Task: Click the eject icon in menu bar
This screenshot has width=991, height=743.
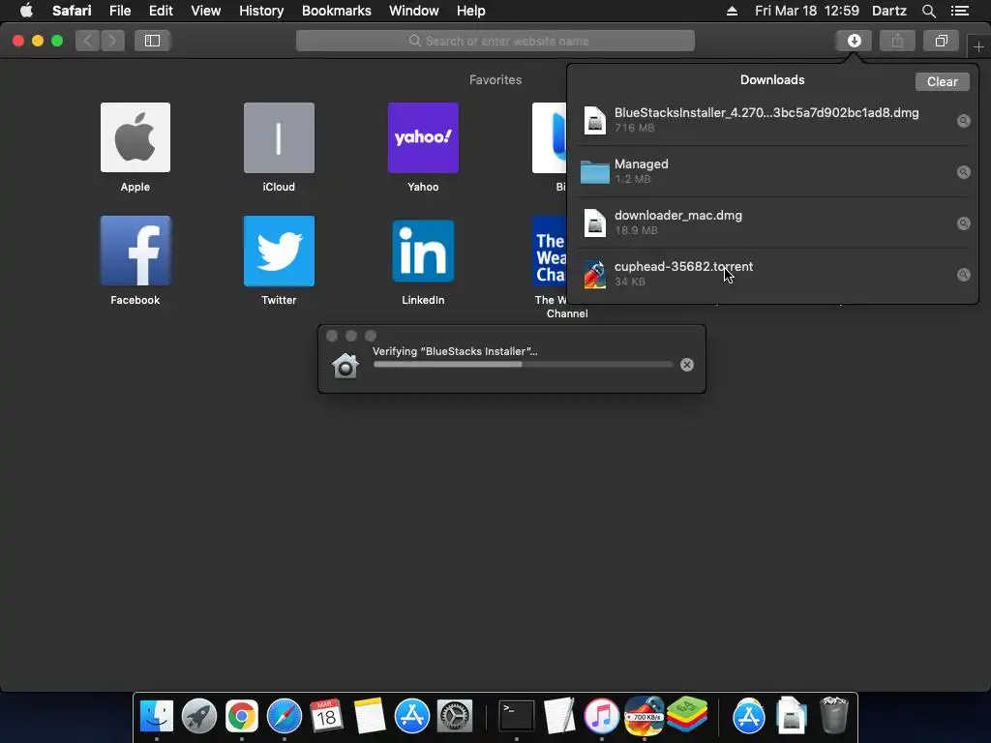Action: click(x=732, y=11)
